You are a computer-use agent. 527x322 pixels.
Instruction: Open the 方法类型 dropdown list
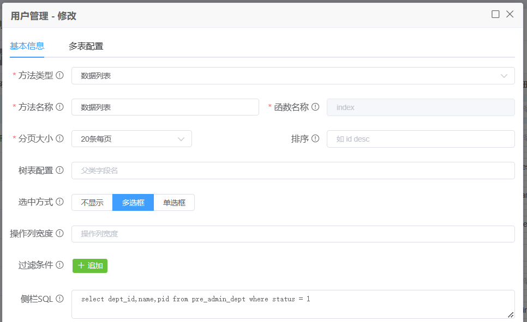click(x=293, y=76)
